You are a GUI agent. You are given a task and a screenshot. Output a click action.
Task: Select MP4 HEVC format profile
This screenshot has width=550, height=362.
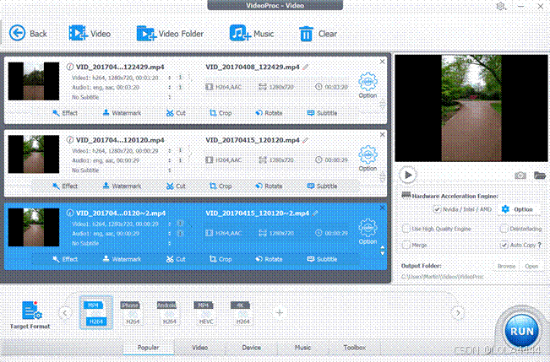click(x=206, y=312)
